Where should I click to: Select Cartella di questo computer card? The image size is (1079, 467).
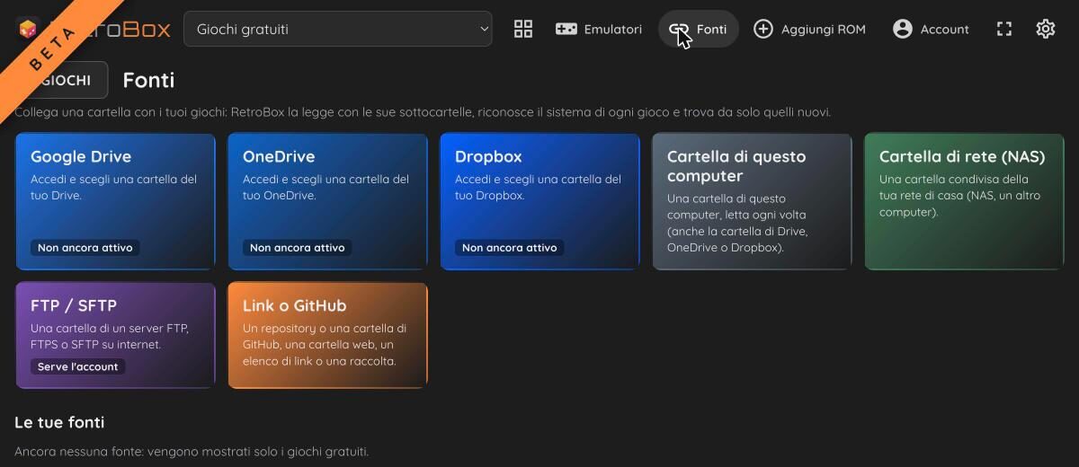(x=752, y=201)
